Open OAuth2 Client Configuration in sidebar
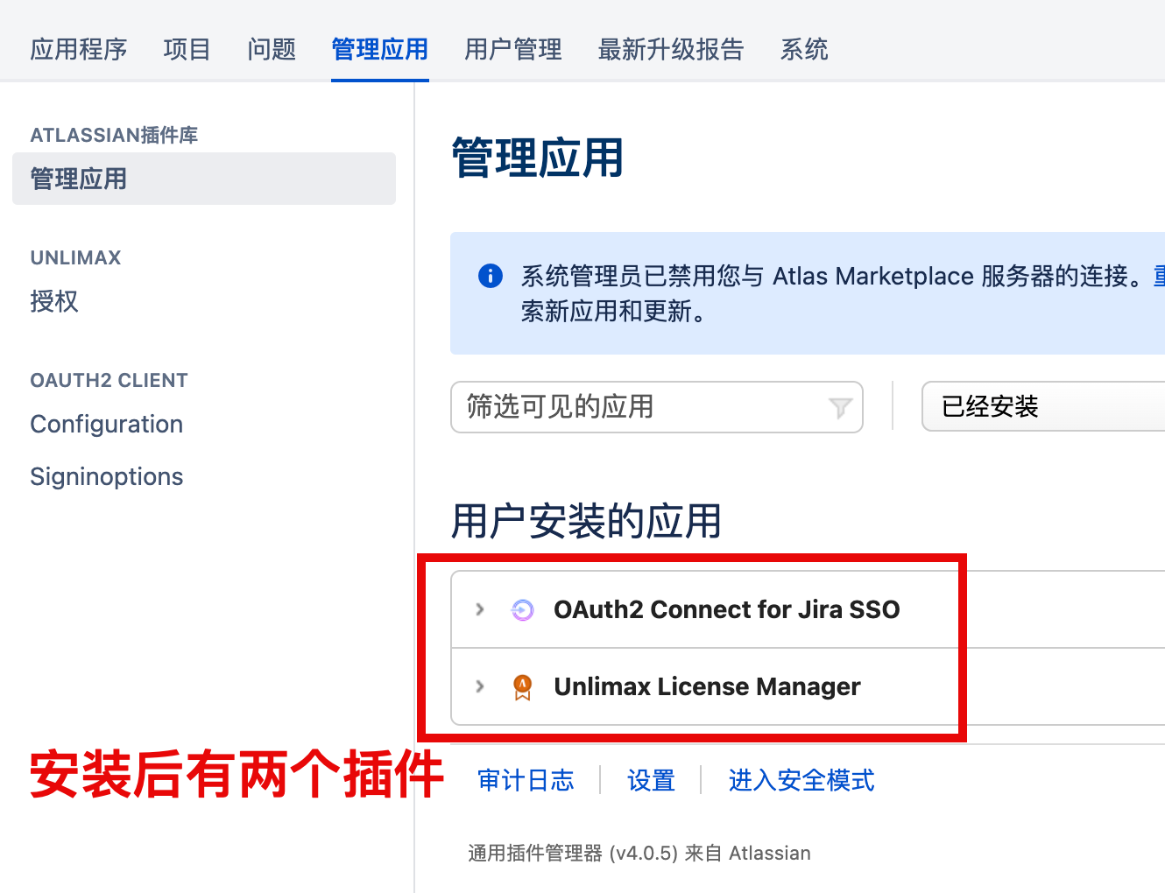This screenshot has height=893, width=1165. coord(107,424)
